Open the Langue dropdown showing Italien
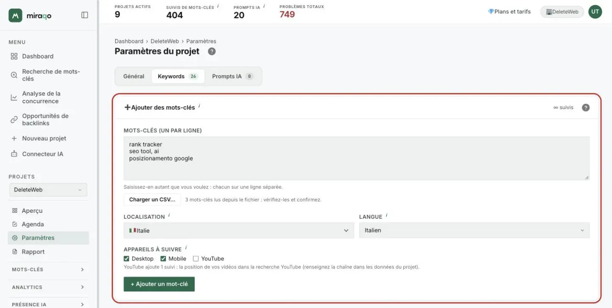612x308 pixels. (x=474, y=231)
